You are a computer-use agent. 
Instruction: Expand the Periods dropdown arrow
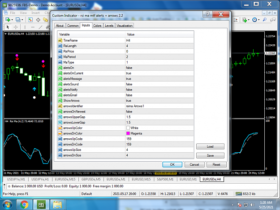point(259,20)
